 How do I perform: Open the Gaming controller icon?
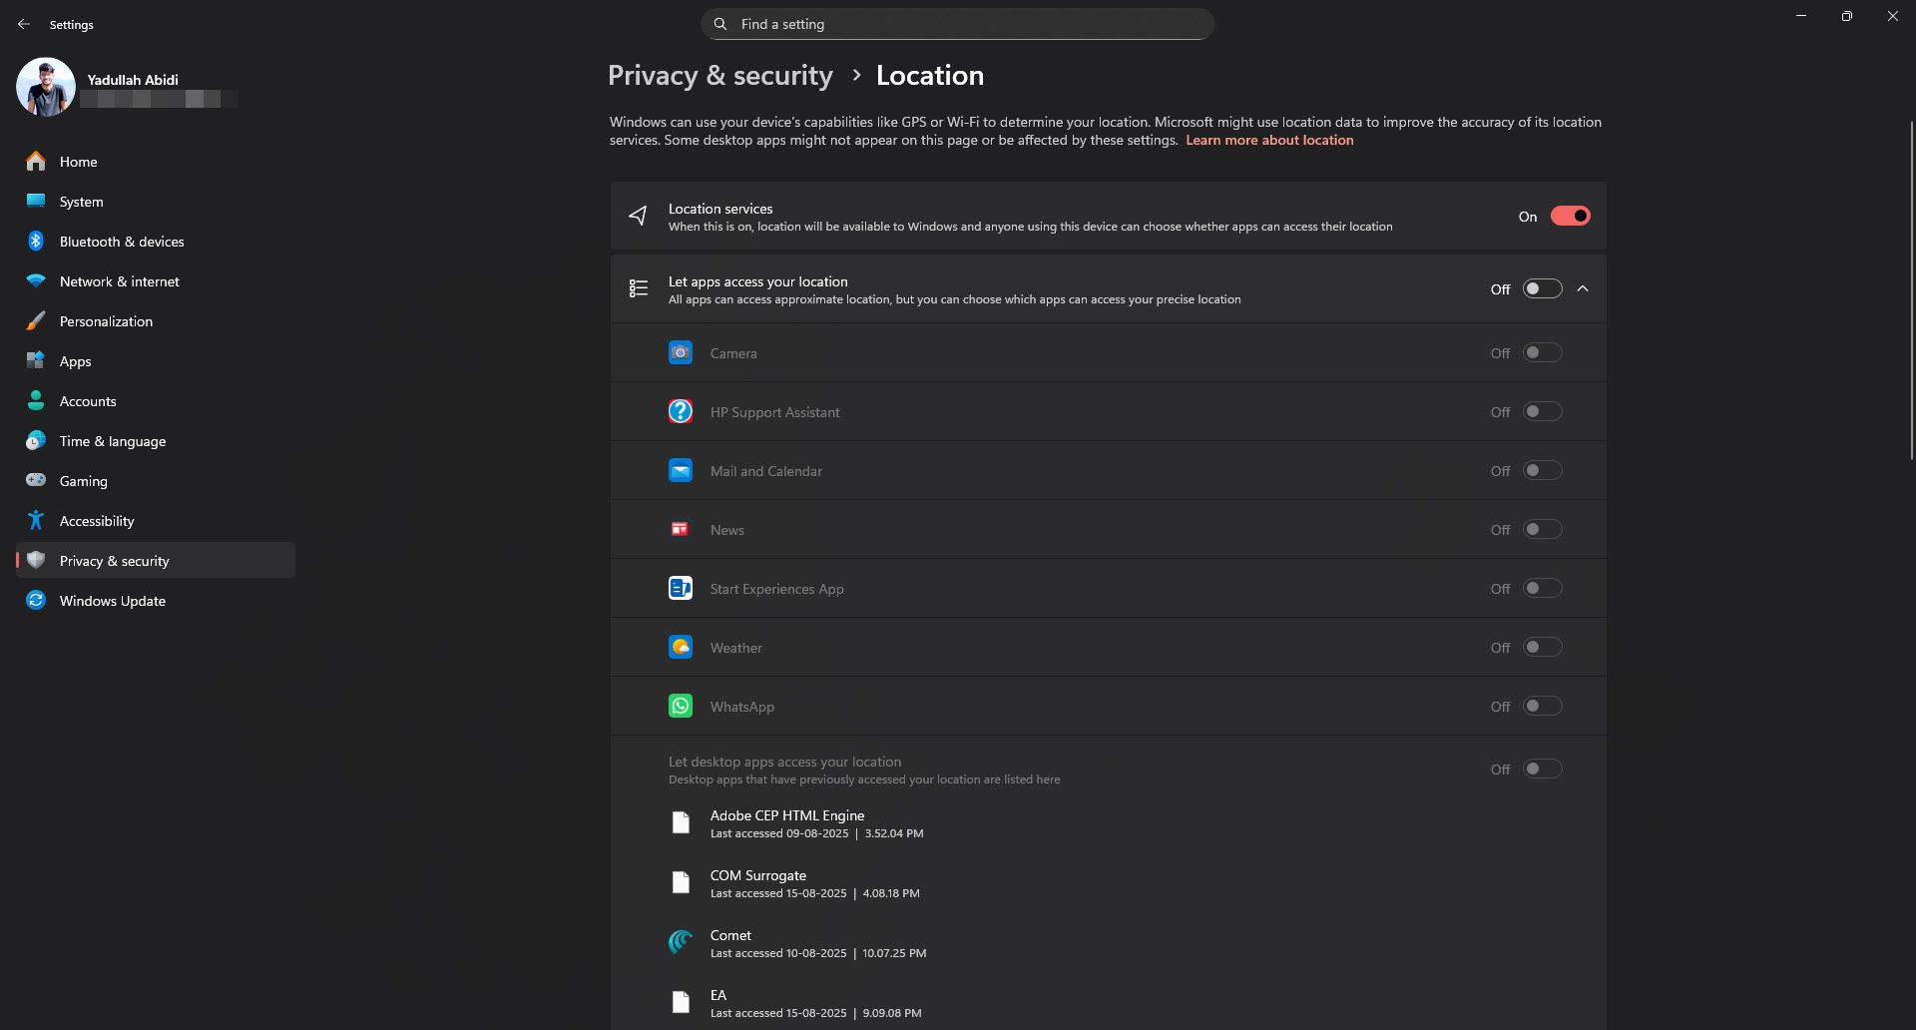coord(36,481)
